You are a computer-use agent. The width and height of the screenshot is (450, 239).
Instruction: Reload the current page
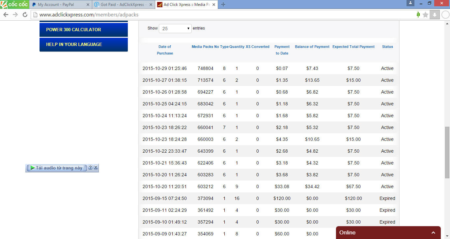click(25, 15)
